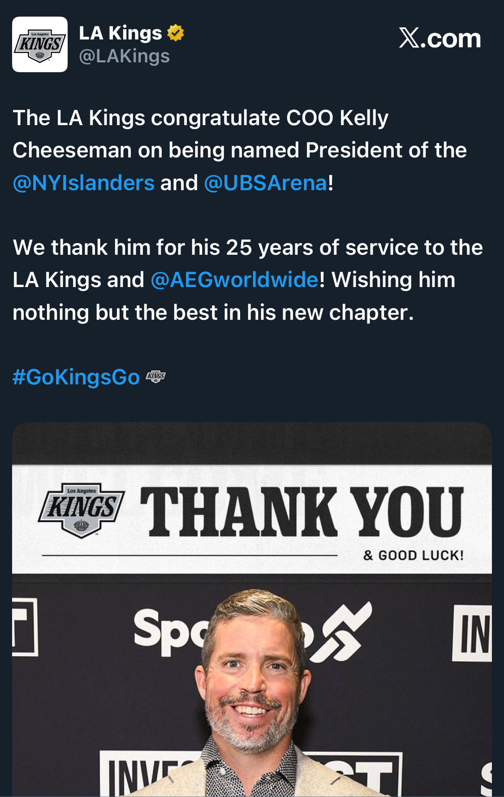Visit the @AEGworldwide mention
The height and width of the screenshot is (797, 504).
(x=235, y=280)
